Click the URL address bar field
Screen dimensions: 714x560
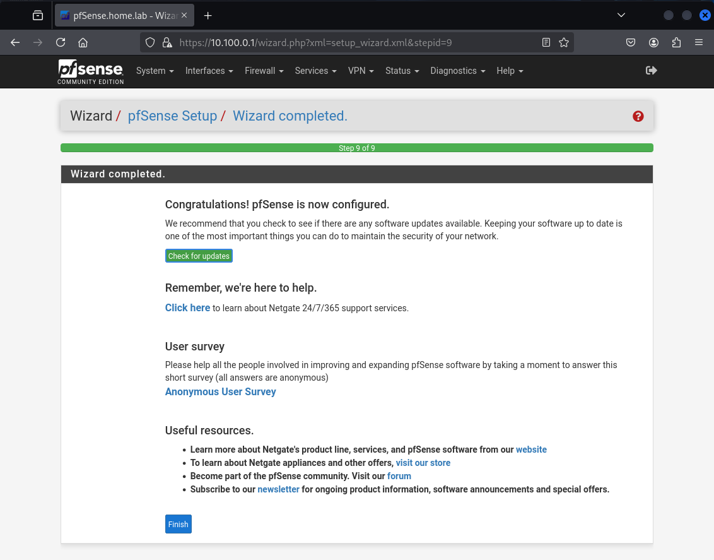click(x=356, y=42)
